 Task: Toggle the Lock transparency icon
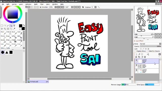coord(141,49)
